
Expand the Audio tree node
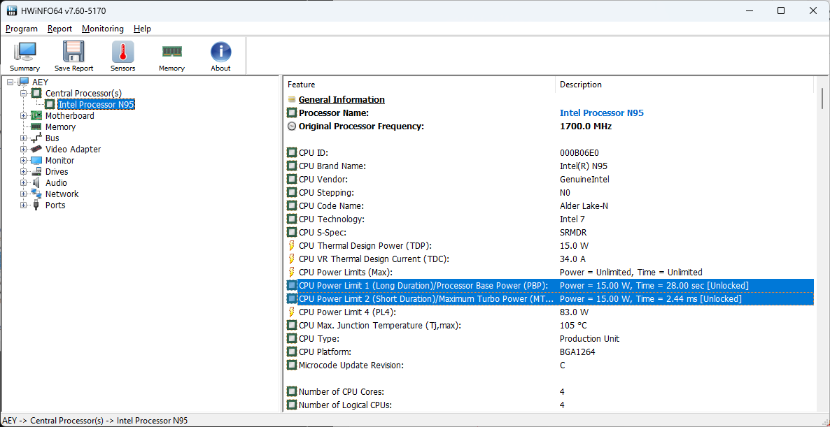click(x=23, y=183)
